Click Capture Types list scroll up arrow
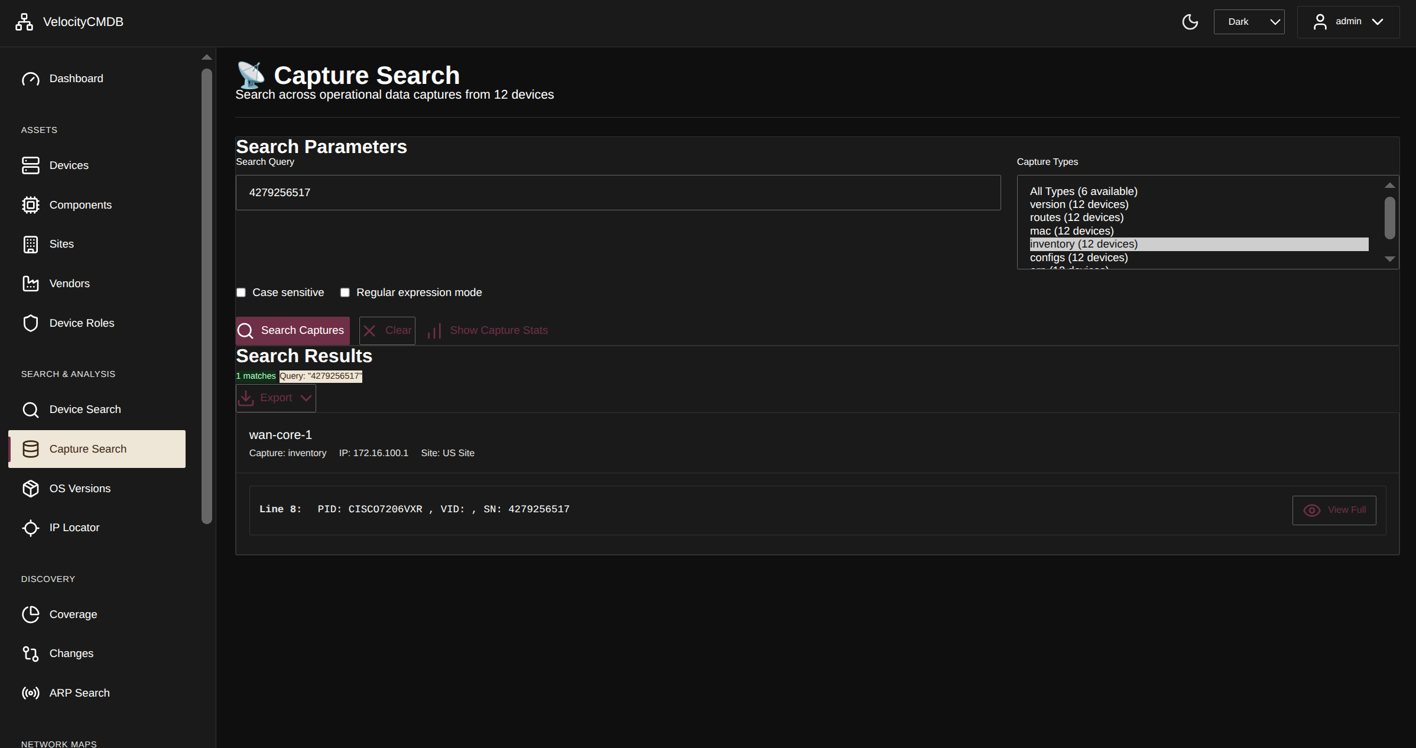The height and width of the screenshot is (748, 1416). click(1390, 186)
